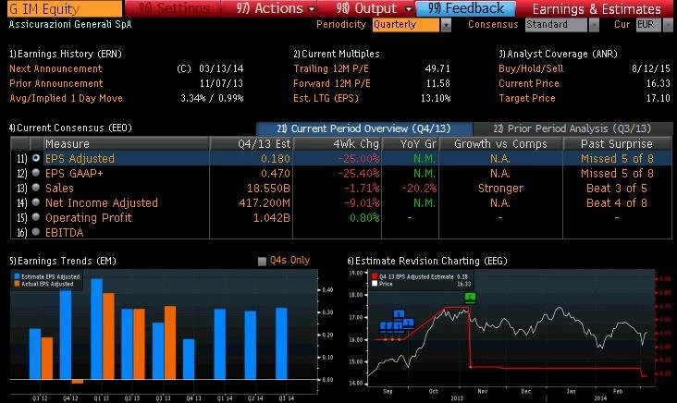This screenshot has height=403, width=677.
Task: Open the Feedback button
Action: 465,8
